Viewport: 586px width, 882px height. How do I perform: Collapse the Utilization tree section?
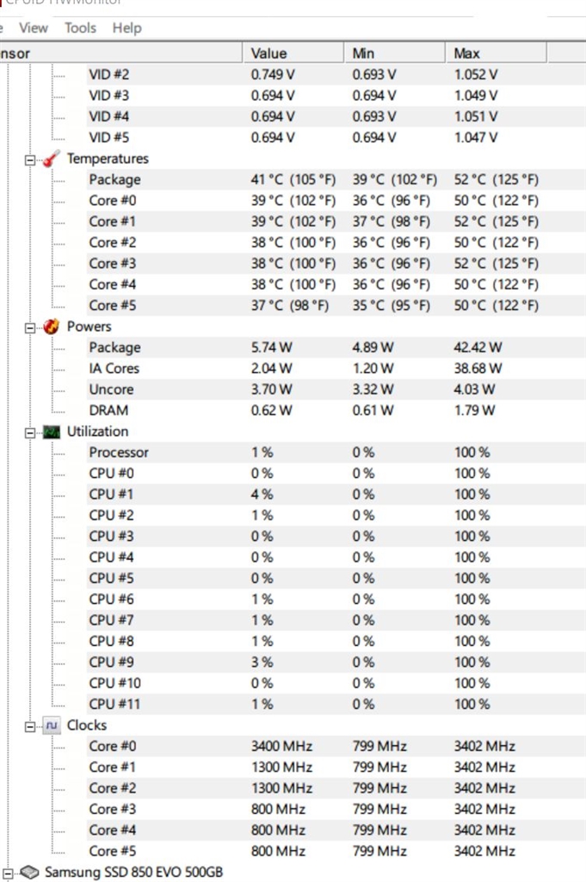tap(31, 432)
